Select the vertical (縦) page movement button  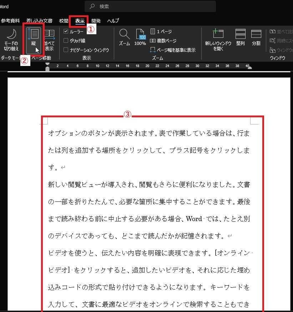coord(34,39)
